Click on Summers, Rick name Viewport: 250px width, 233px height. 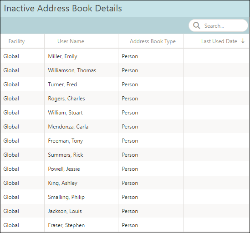[x=66, y=155]
